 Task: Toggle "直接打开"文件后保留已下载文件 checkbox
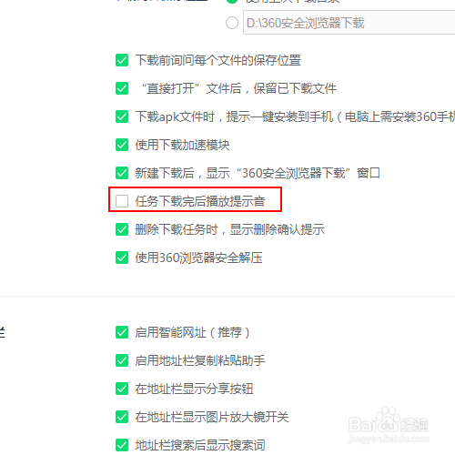tap(122, 88)
